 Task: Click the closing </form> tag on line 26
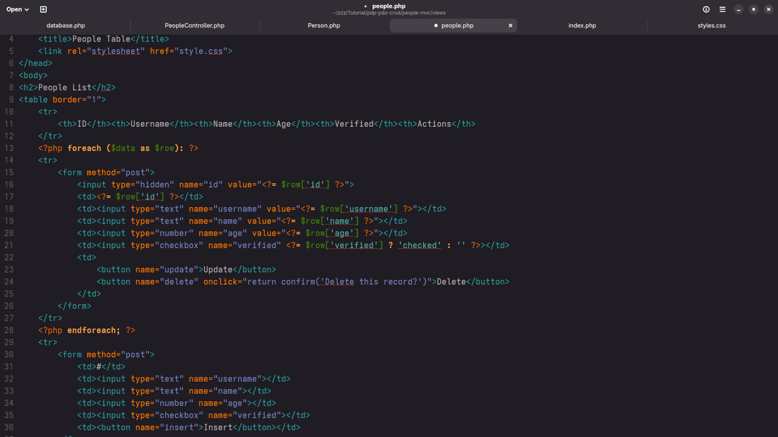pyautogui.click(x=75, y=306)
